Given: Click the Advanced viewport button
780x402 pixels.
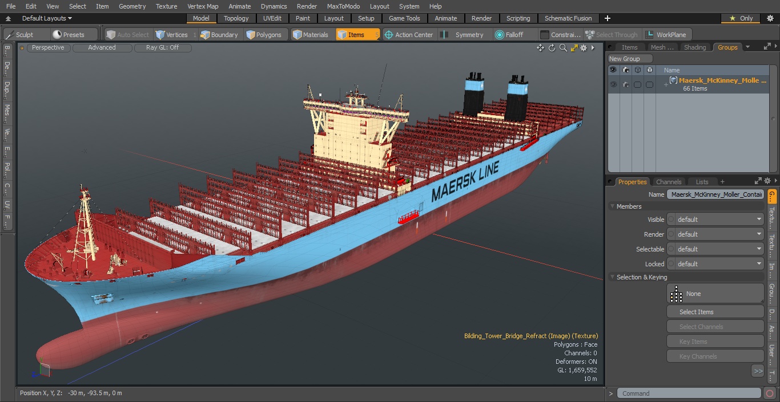Looking at the screenshot, I should (x=102, y=48).
